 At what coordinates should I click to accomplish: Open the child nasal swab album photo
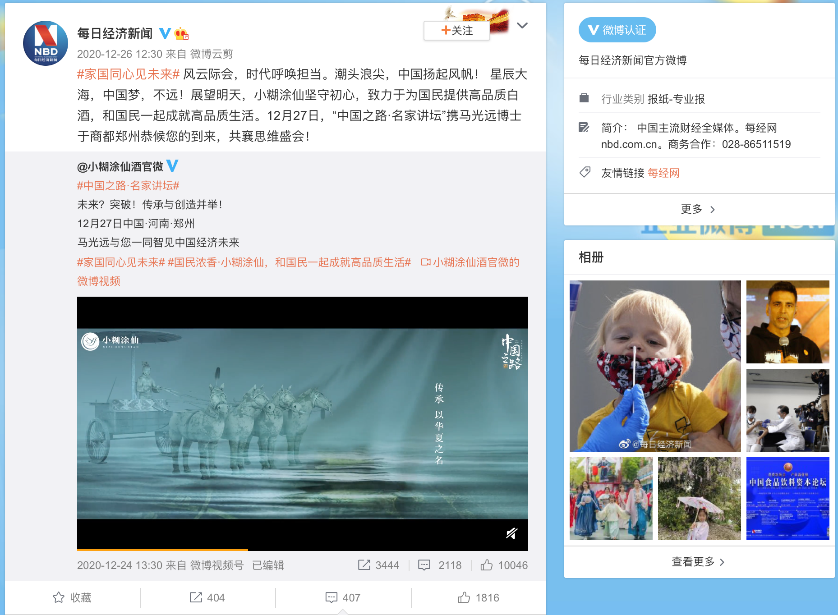pos(655,366)
